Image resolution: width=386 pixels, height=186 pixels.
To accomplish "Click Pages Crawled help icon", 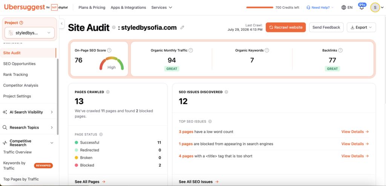I will click(108, 92).
